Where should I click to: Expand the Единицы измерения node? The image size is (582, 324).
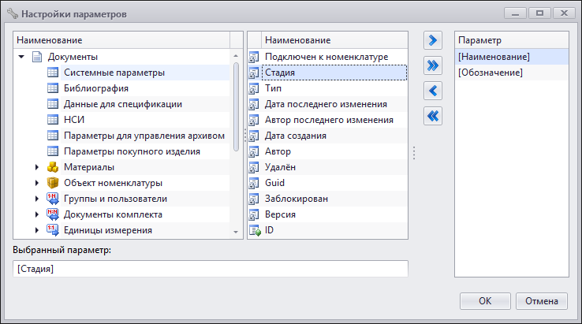click(37, 230)
